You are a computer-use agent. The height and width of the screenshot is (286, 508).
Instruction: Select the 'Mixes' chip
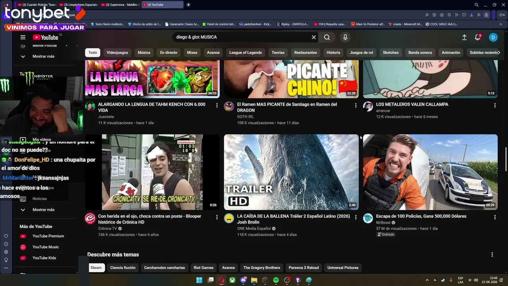(x=192, y=52)
